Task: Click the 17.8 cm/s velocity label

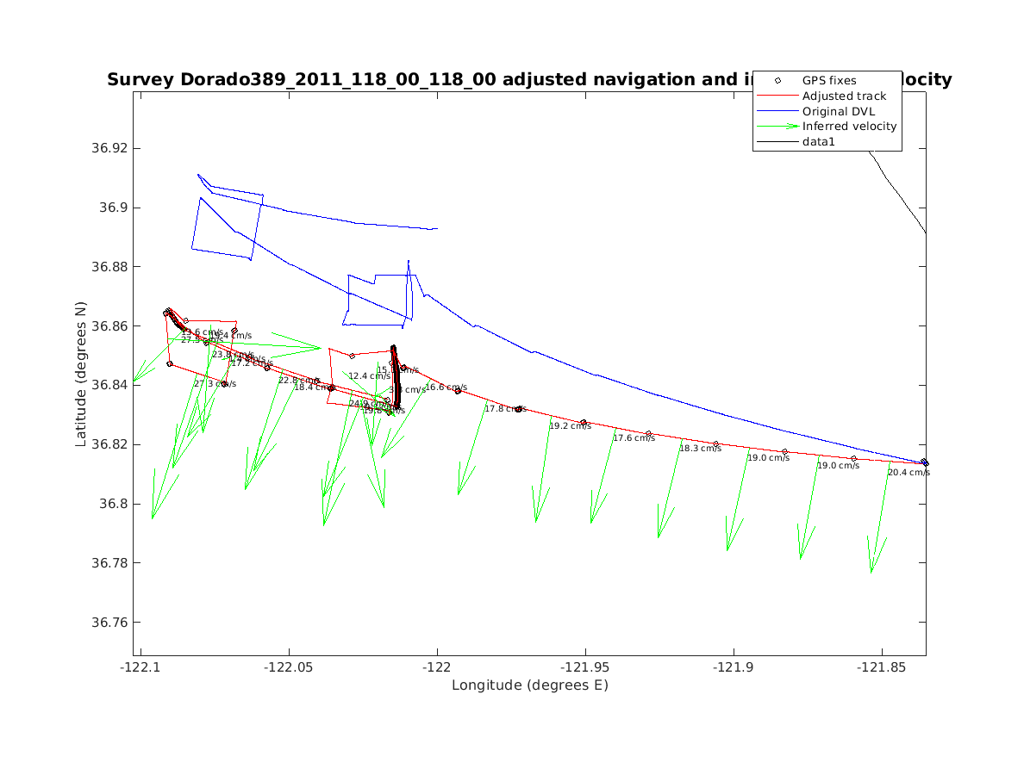Action: coord(505,409)
